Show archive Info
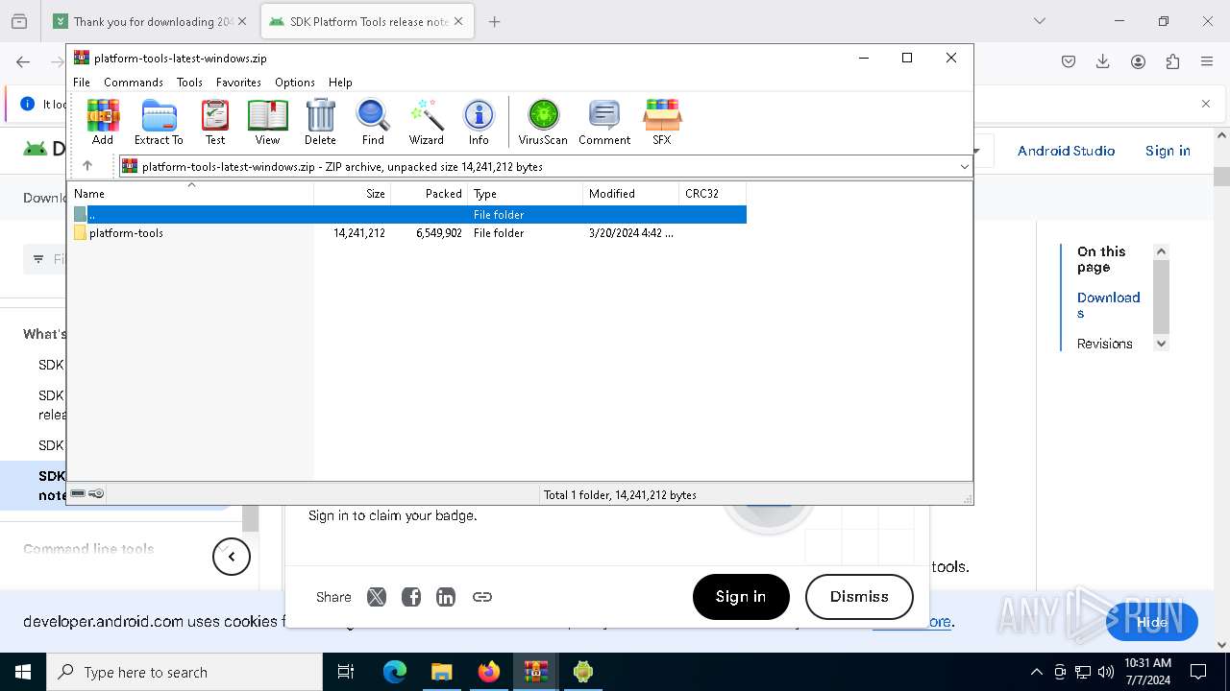This screenshot has height=691, width=1230. click(479, 122)
